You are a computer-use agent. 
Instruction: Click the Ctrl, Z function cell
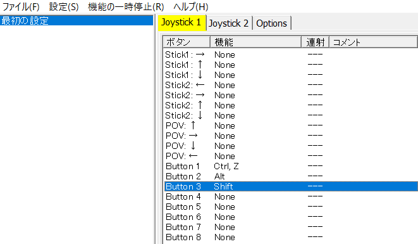pyautogui.click(x=226, y=167)
